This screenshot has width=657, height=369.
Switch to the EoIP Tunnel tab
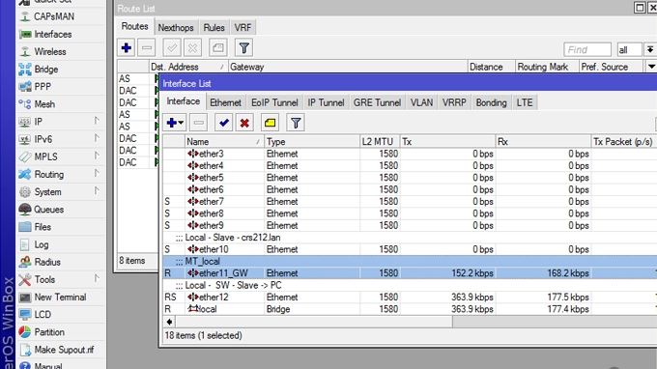[x=274, y=102]
